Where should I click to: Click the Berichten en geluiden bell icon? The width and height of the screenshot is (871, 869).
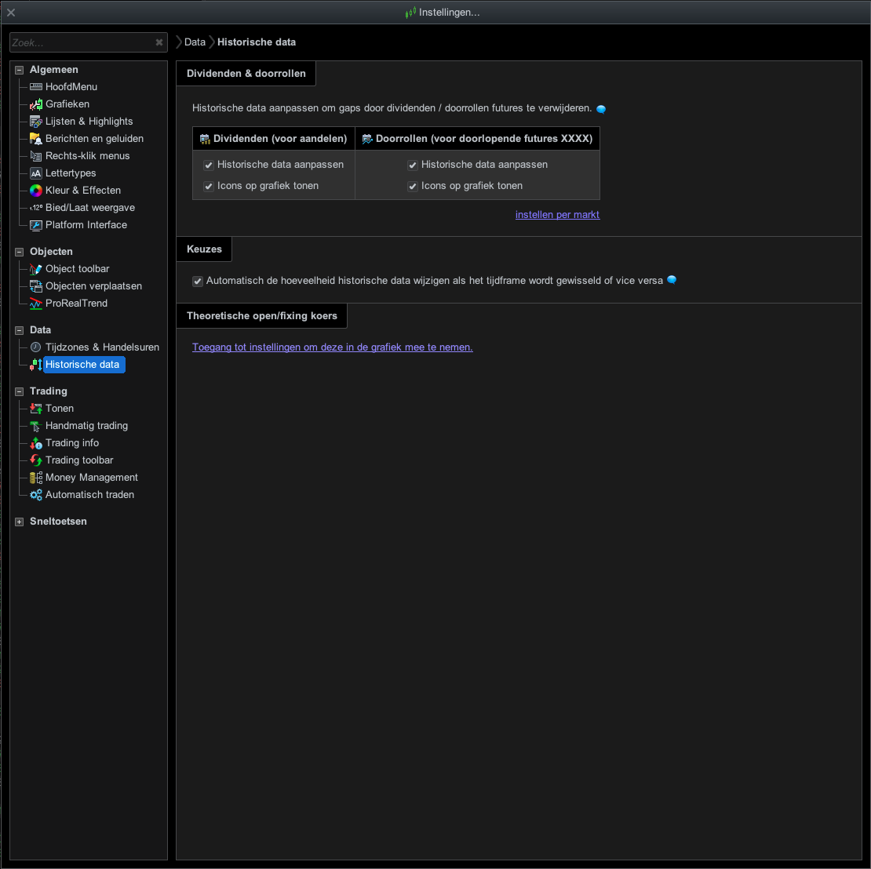[35, 138]
